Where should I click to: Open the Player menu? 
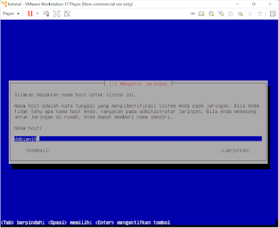(x=11, y=13)
